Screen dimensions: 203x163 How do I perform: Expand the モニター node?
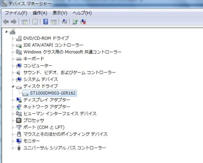(13, 141)
